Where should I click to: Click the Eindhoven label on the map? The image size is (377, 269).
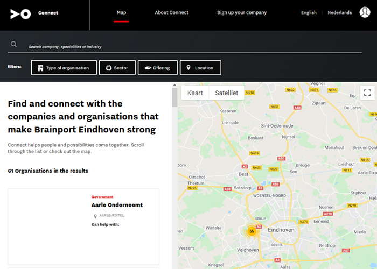click(281, 230)
